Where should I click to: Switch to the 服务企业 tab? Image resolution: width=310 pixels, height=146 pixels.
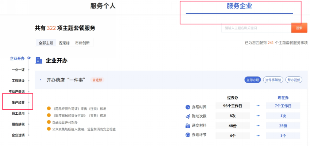(239, 6)
